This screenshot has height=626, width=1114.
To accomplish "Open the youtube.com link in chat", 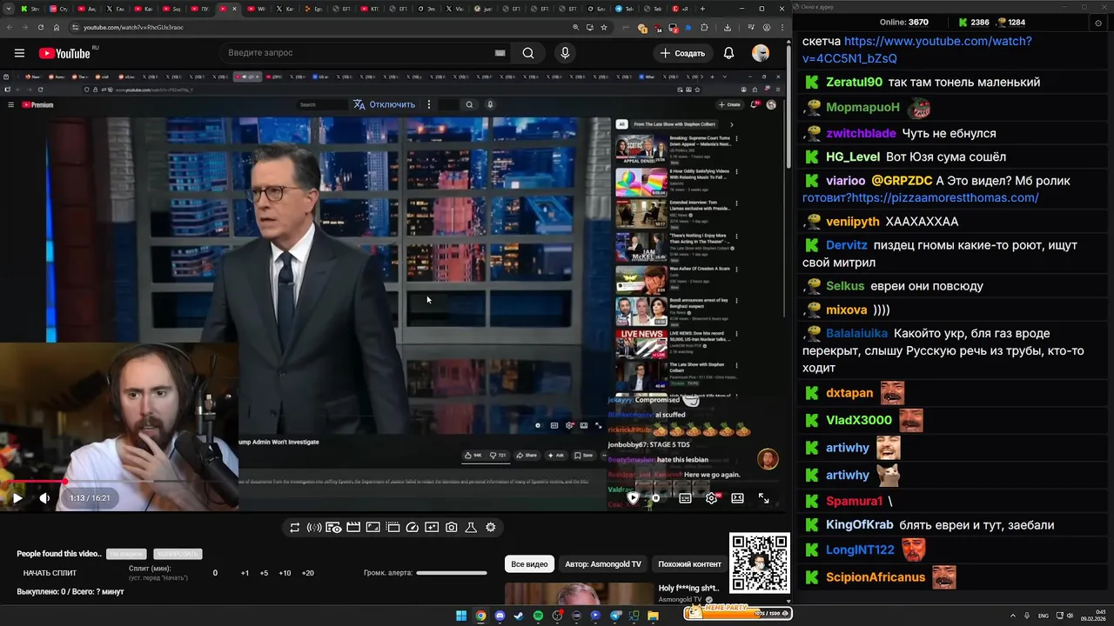I will 917,50.
